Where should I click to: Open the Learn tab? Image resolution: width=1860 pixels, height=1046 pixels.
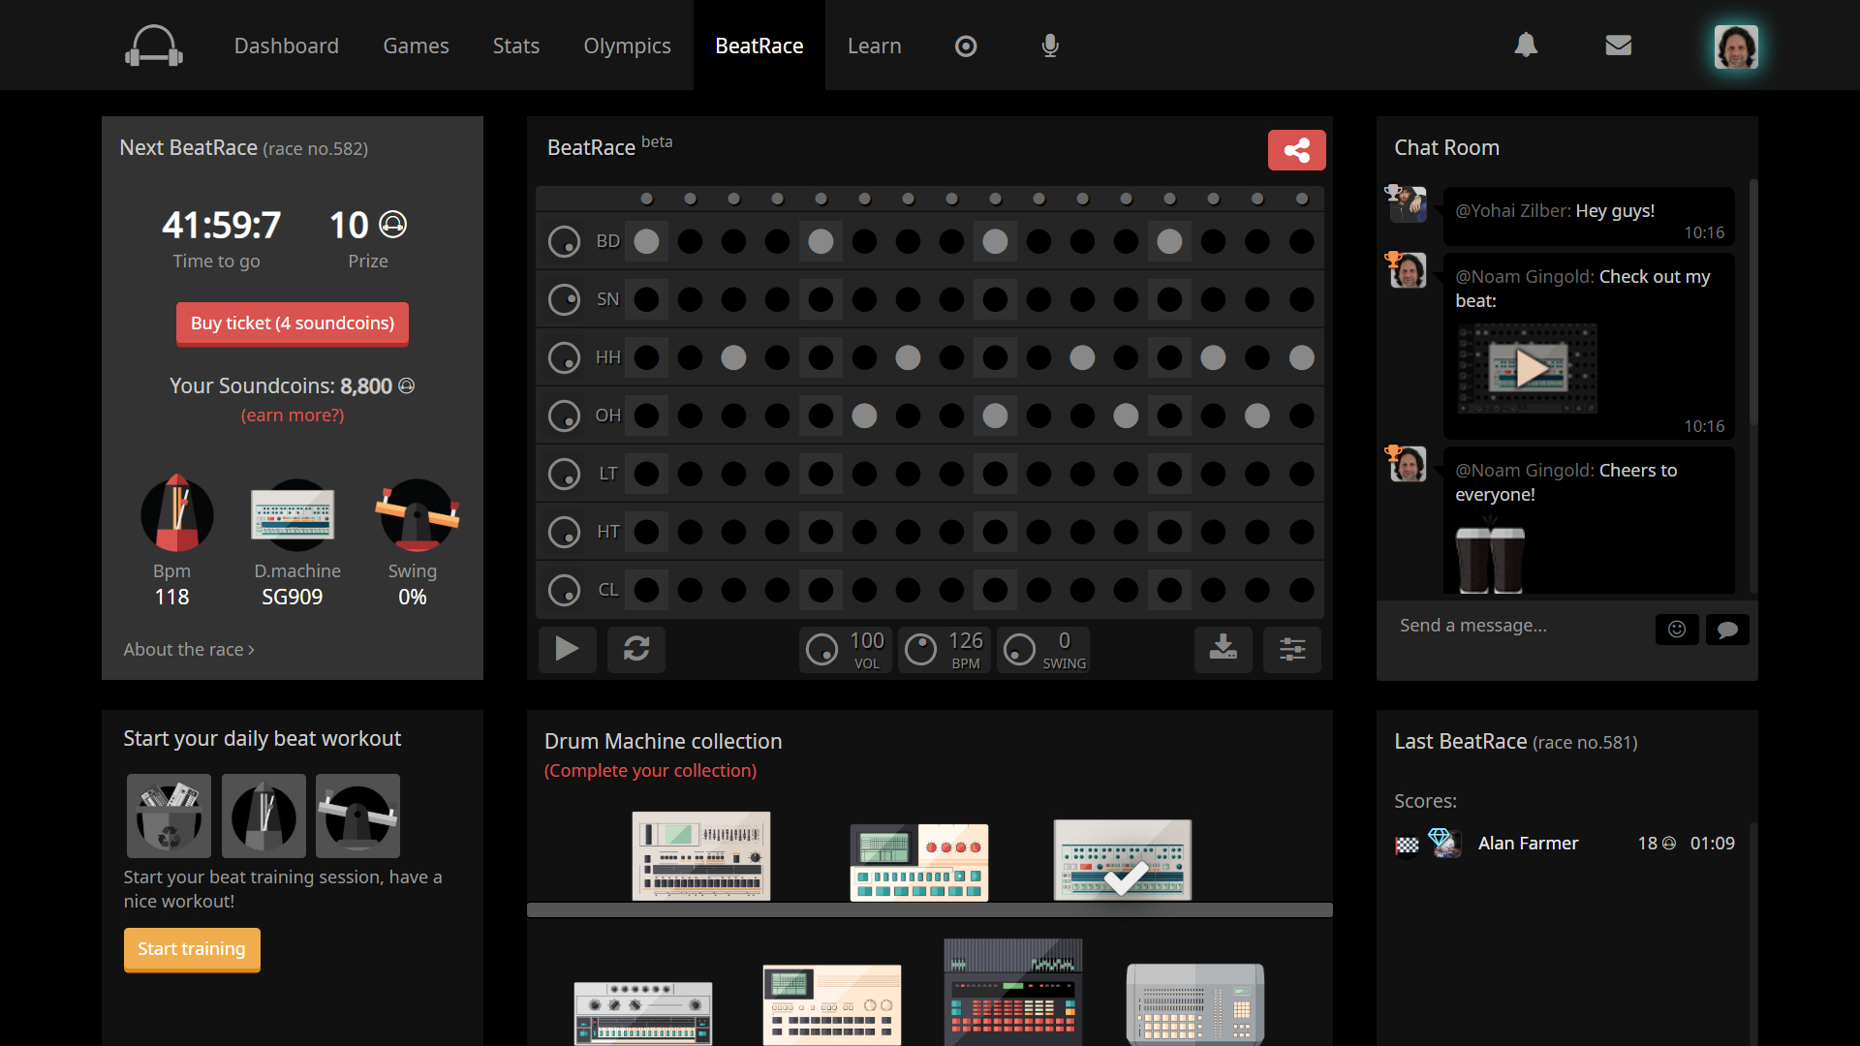874,46
